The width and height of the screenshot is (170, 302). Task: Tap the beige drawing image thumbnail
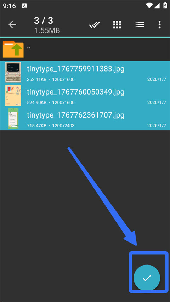[x=13, y=96]
